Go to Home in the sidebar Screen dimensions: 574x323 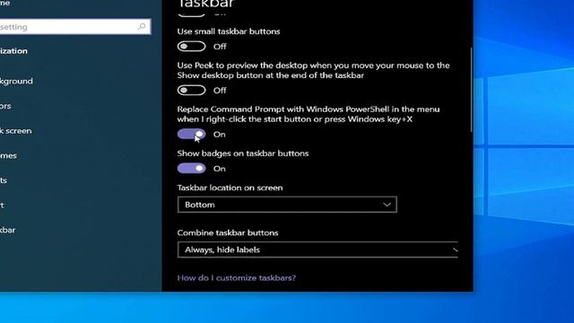(4, 3)
